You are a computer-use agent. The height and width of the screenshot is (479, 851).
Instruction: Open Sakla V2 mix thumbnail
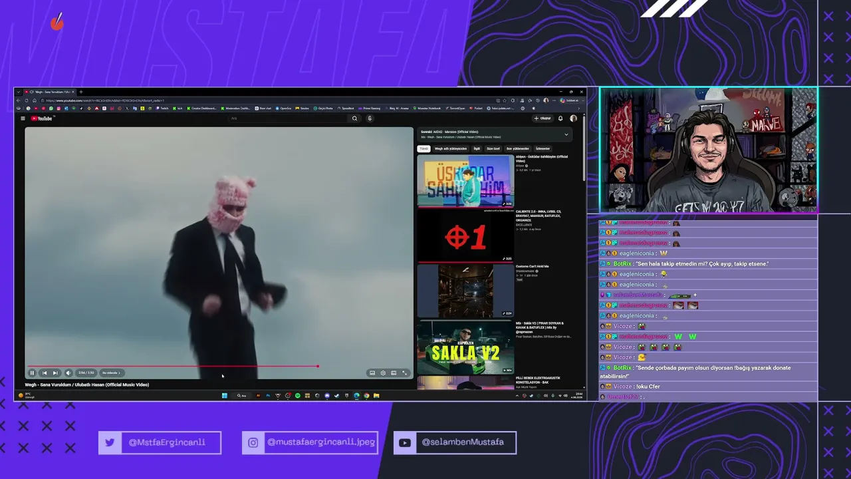tap(465, 347)
